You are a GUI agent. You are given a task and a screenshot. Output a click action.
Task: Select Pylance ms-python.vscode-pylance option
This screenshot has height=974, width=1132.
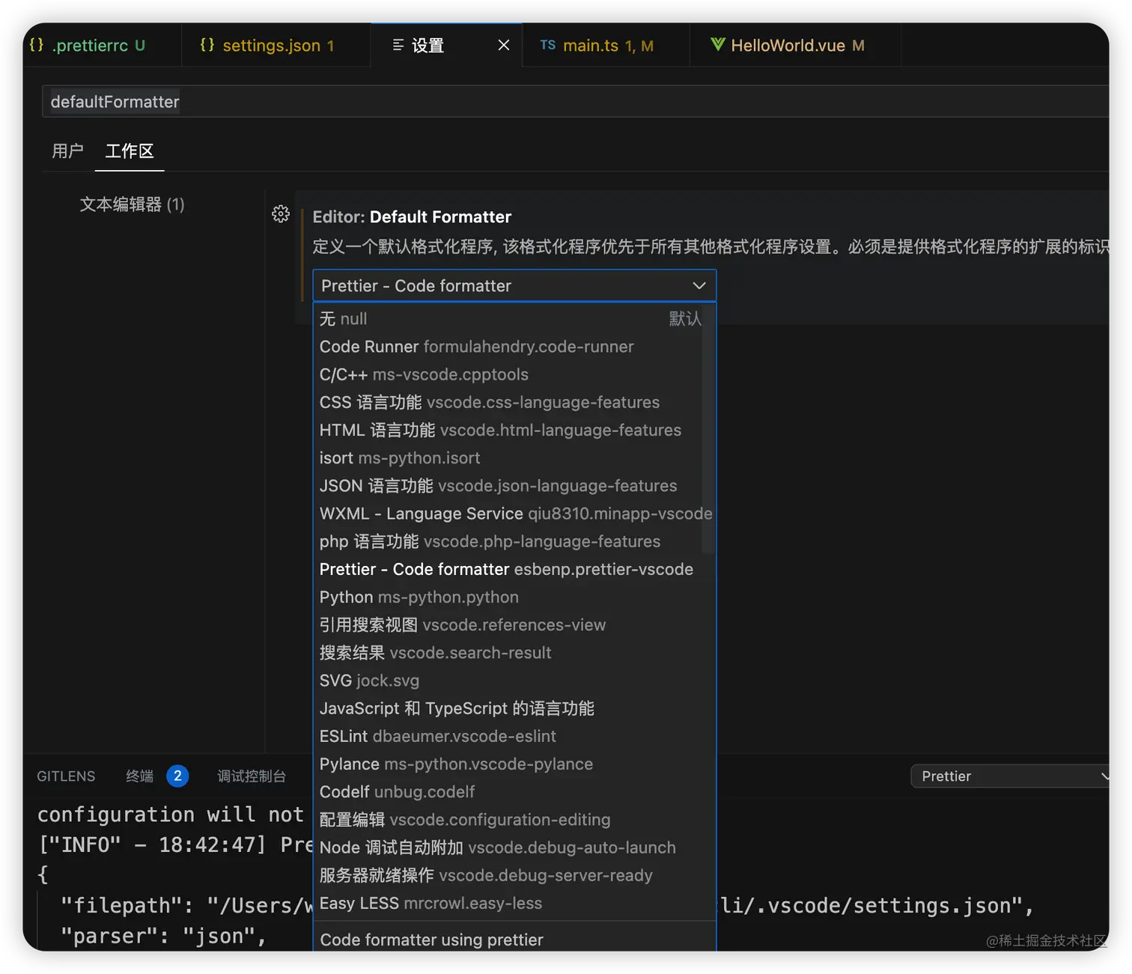511,764
